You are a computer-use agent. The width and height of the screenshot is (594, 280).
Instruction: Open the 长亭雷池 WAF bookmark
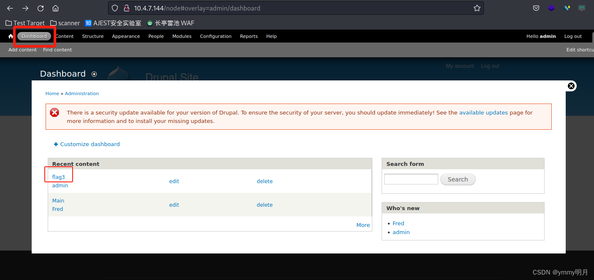tap(171, 23)
